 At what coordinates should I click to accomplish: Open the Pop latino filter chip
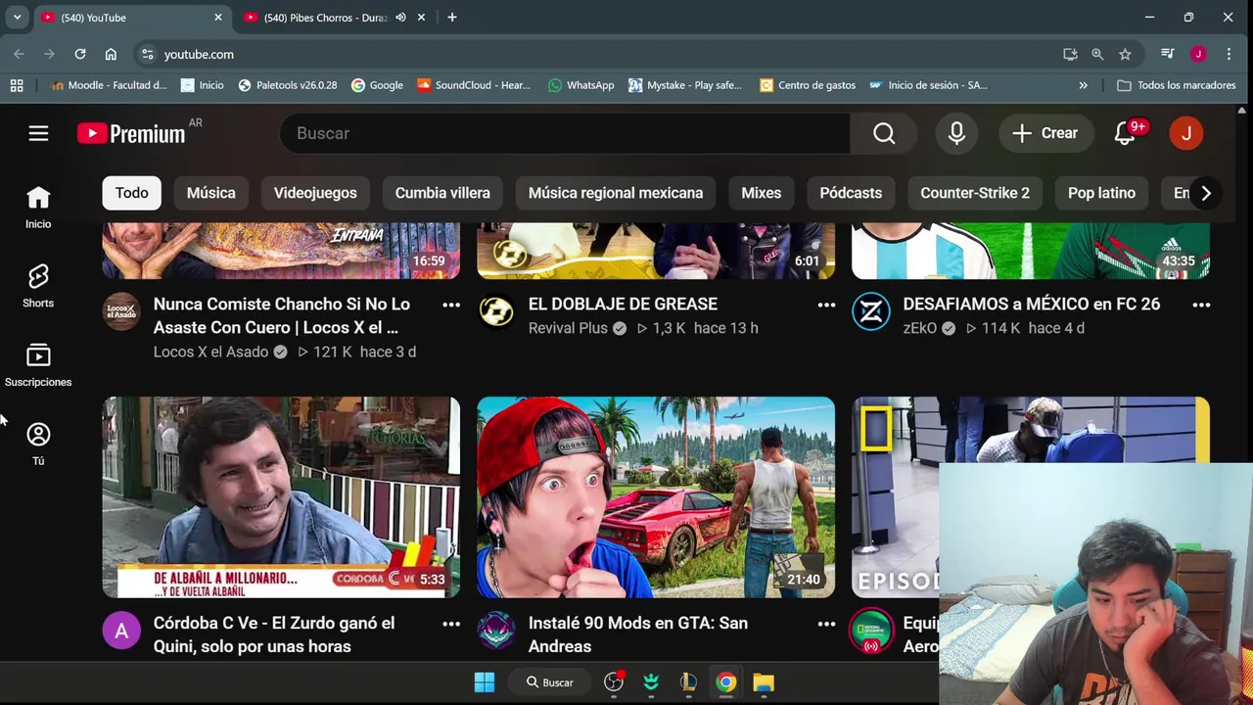click(1101, 193)
